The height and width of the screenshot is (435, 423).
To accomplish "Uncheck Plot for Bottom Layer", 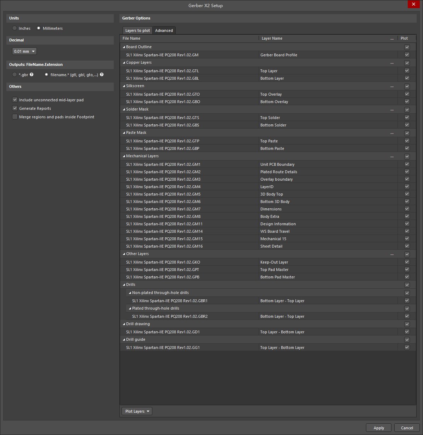I will pyautogui.click(x=407, y=78).
